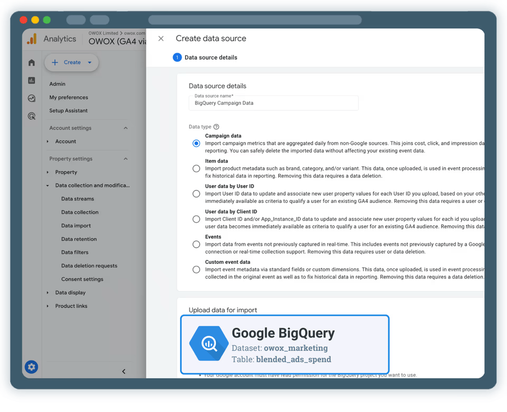
Task: Click the OWOX Limited breadcrumb
Action: pyautogui.click(x=103, y=33)
